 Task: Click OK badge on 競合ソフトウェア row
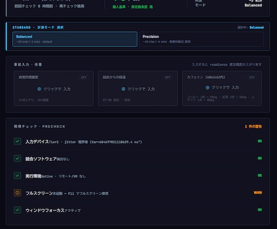[260, 158]
